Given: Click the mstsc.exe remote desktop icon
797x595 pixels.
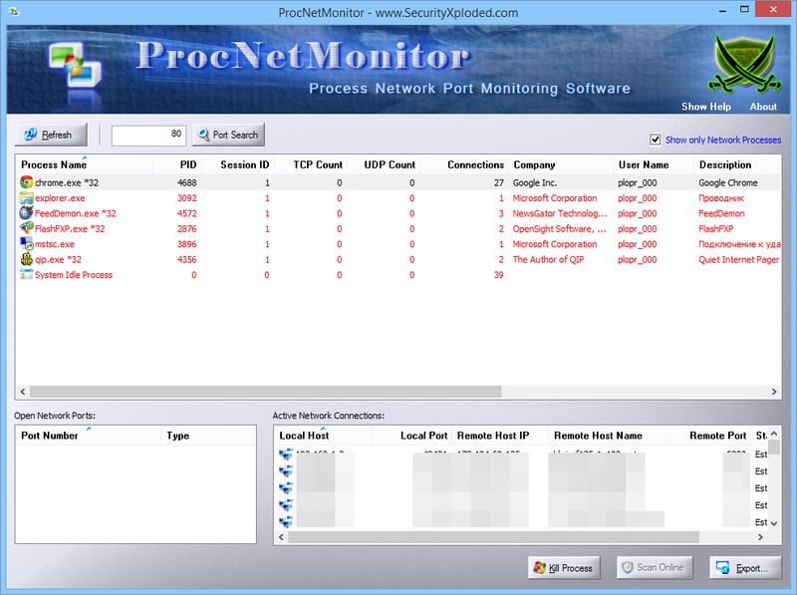Looking at the screenshot, I should [x=27, y=243].
